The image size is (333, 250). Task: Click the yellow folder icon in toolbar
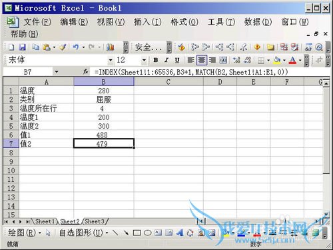click(270, 47)
